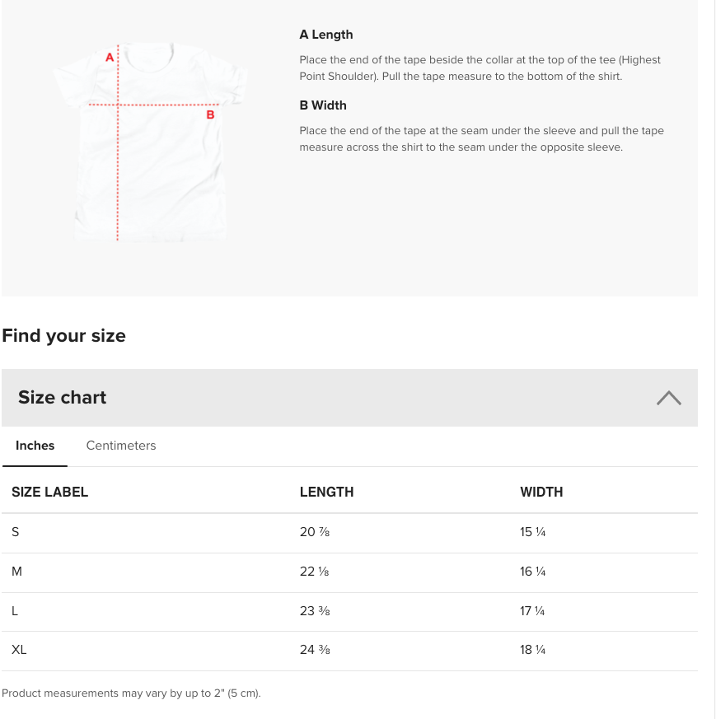Screen dimensions: 716x719
Task: Select the M size row label
Action: click(16, 572)
